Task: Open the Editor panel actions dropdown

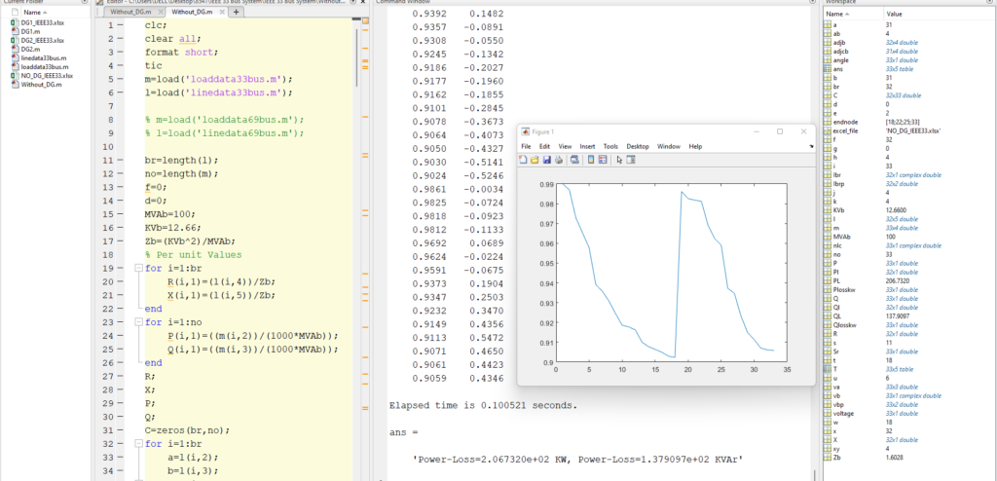Action: coord(352,2)
